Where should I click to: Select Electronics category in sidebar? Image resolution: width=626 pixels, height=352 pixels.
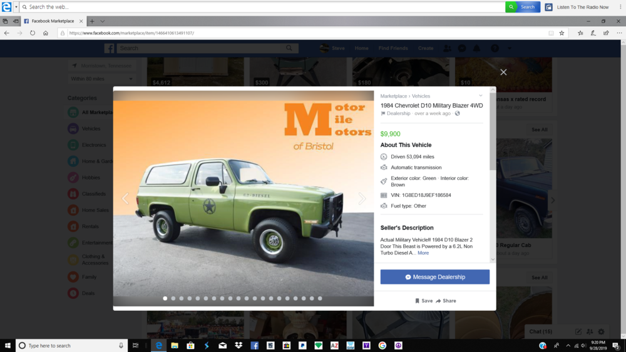[93, 145]
